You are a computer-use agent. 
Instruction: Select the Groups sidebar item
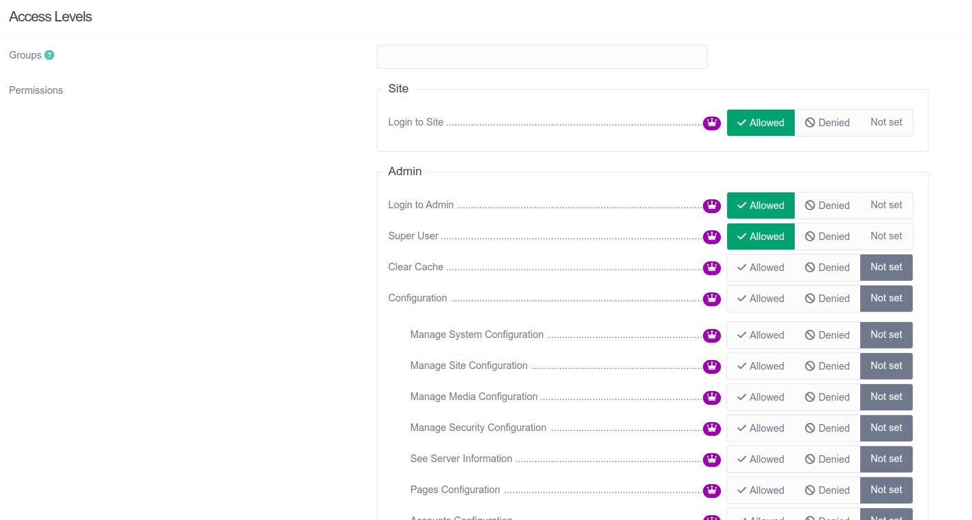25,54
